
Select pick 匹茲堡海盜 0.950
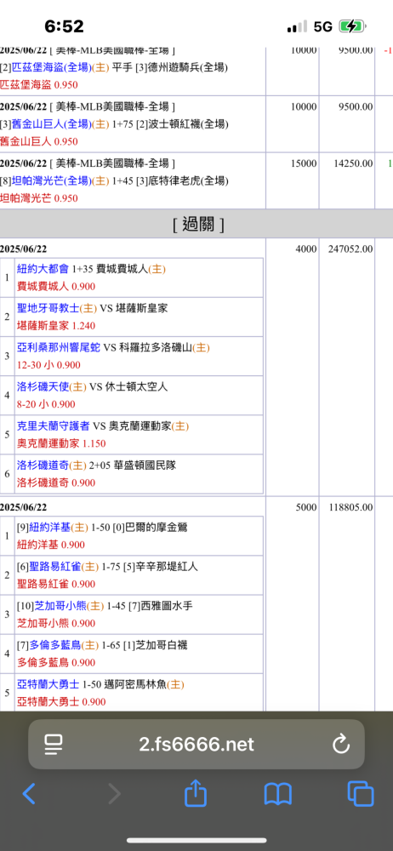click(39, 84)
